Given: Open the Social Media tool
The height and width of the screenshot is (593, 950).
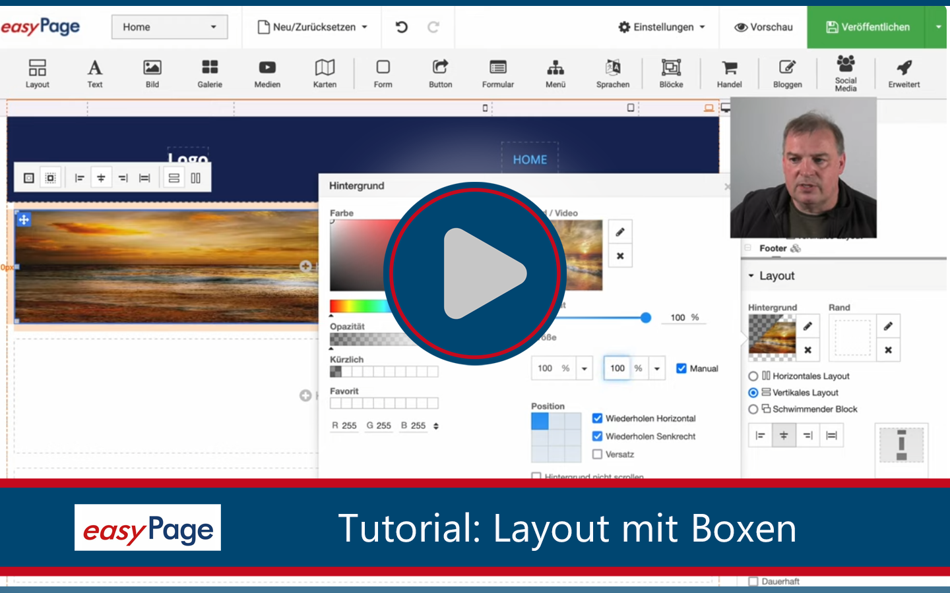Looking at the screenshot, I should (x=845, y=72).
